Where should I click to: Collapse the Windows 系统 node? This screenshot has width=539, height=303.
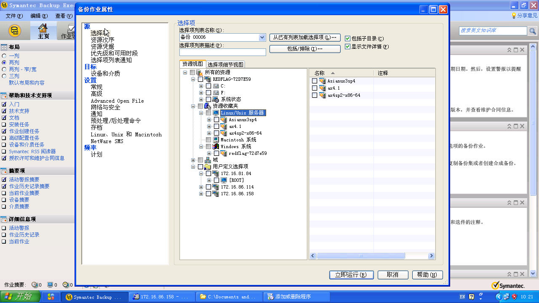pyautogui.click(x=201, y=147)
